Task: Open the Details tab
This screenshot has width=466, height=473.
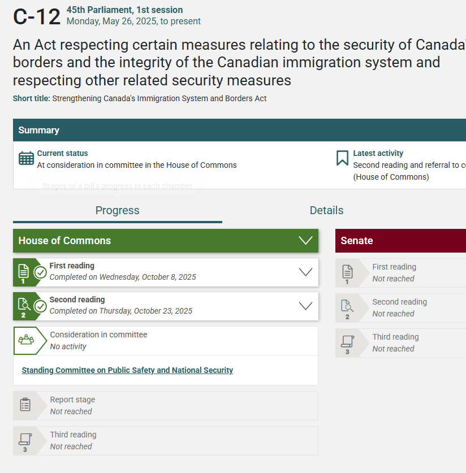Action: [326, 210]
